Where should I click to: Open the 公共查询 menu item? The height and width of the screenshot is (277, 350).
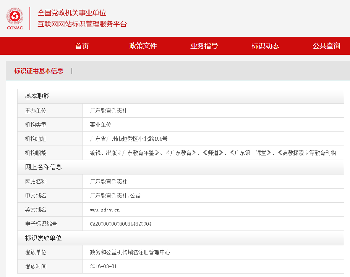[x=326, y=46]
